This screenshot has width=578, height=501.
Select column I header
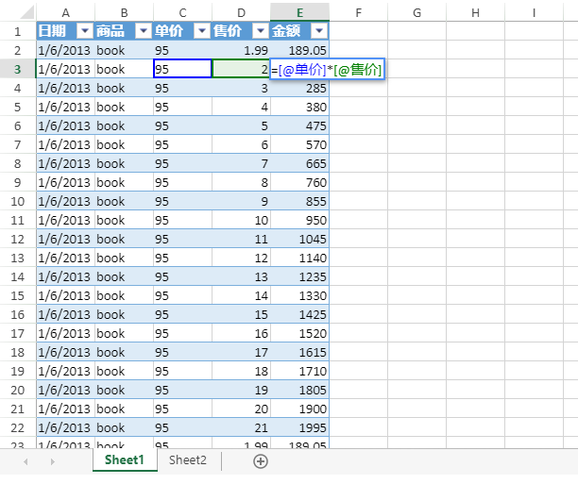(535, 13)
